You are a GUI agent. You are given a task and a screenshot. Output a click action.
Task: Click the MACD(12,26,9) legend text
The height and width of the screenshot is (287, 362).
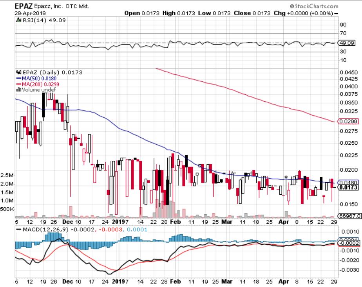tap(45, 230)
